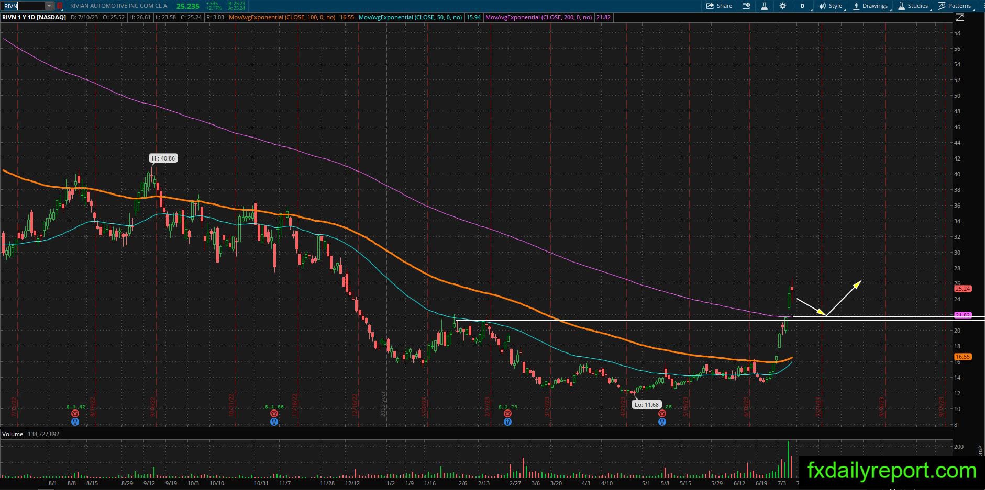Click the Volume study label
This screenshot has height=490, width=985.
13,434
